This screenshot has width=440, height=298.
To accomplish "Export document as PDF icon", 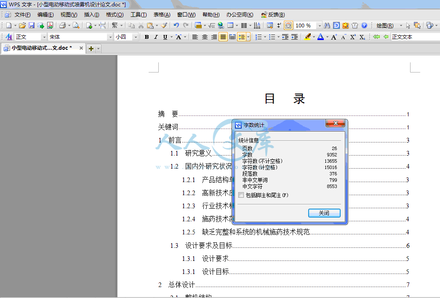I will coord(50,26).
